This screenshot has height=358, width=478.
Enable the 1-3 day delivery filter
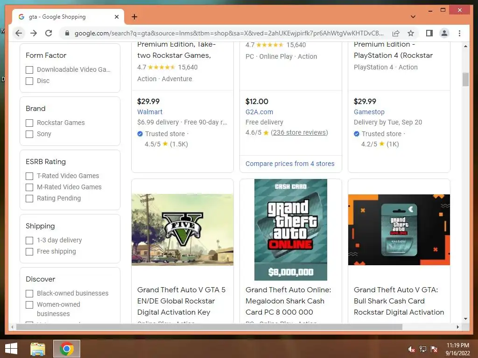click(29, 241)
